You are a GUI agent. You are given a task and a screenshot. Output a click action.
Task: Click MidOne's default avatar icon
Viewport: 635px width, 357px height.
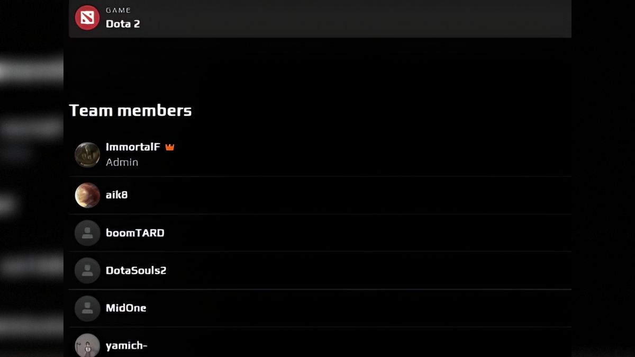tap(87, 308)
